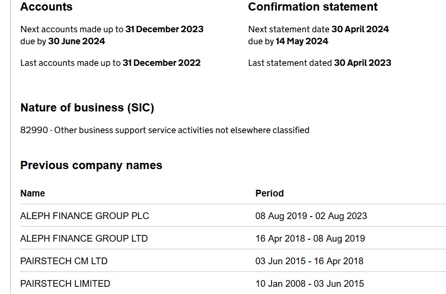The height and width of the screenshot is (294, 446).
Task: Select period 08 Aug 2019 - 02 Aug 2023
Action: point(311,216)
